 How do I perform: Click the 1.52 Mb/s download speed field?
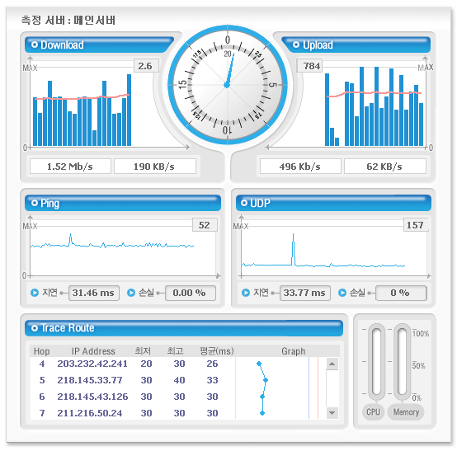[70, 167]
